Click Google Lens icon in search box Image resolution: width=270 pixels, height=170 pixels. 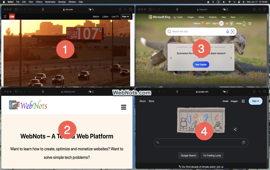pos(244,143)
